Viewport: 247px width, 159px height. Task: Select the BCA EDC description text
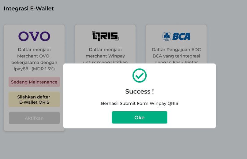pyautogui.click(x=176, y=55)
